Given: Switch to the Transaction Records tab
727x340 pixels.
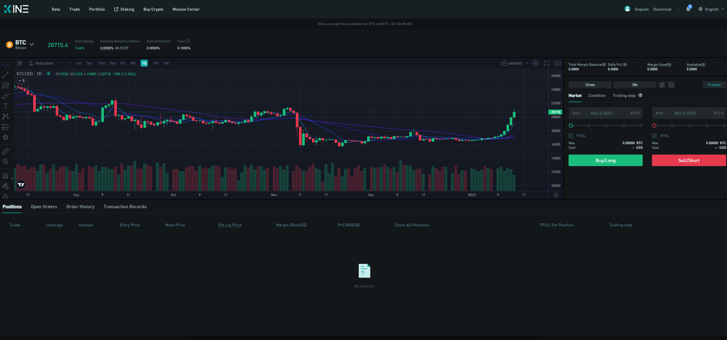Looking at the screenshot, I should [125, 207].
